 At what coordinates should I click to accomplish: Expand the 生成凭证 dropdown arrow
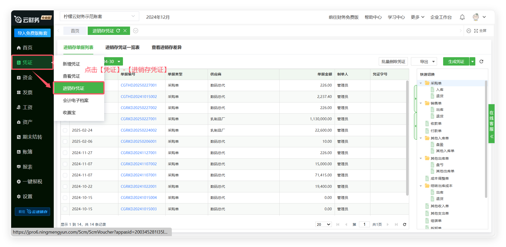click(x=472, y=61)
